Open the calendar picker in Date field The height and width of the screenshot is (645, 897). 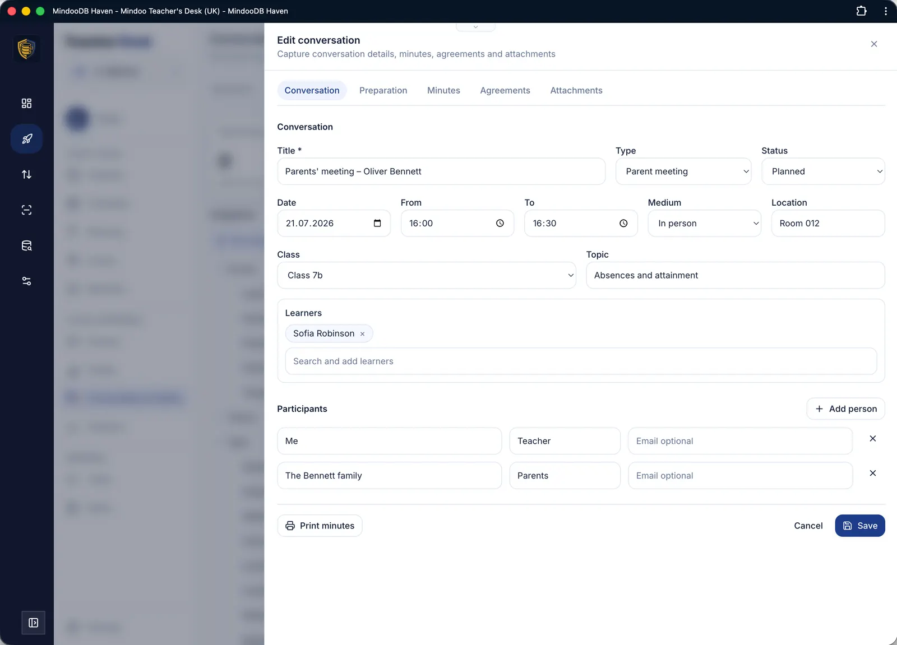(377, 223)
